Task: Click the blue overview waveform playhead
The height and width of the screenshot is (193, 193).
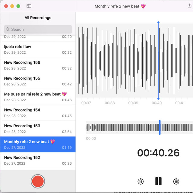Action: 160,127
